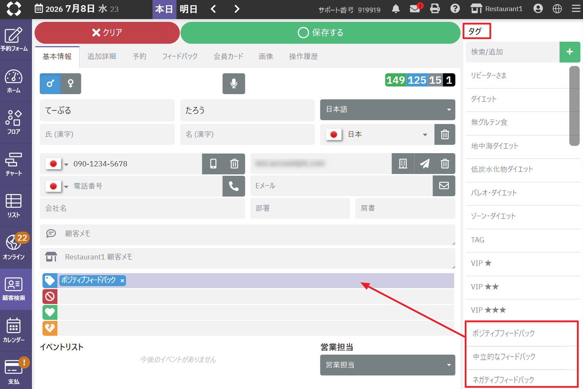583x389 pixels.
Task: Expand the 営業担当 dropdown
Action: [x=387, y=365]
